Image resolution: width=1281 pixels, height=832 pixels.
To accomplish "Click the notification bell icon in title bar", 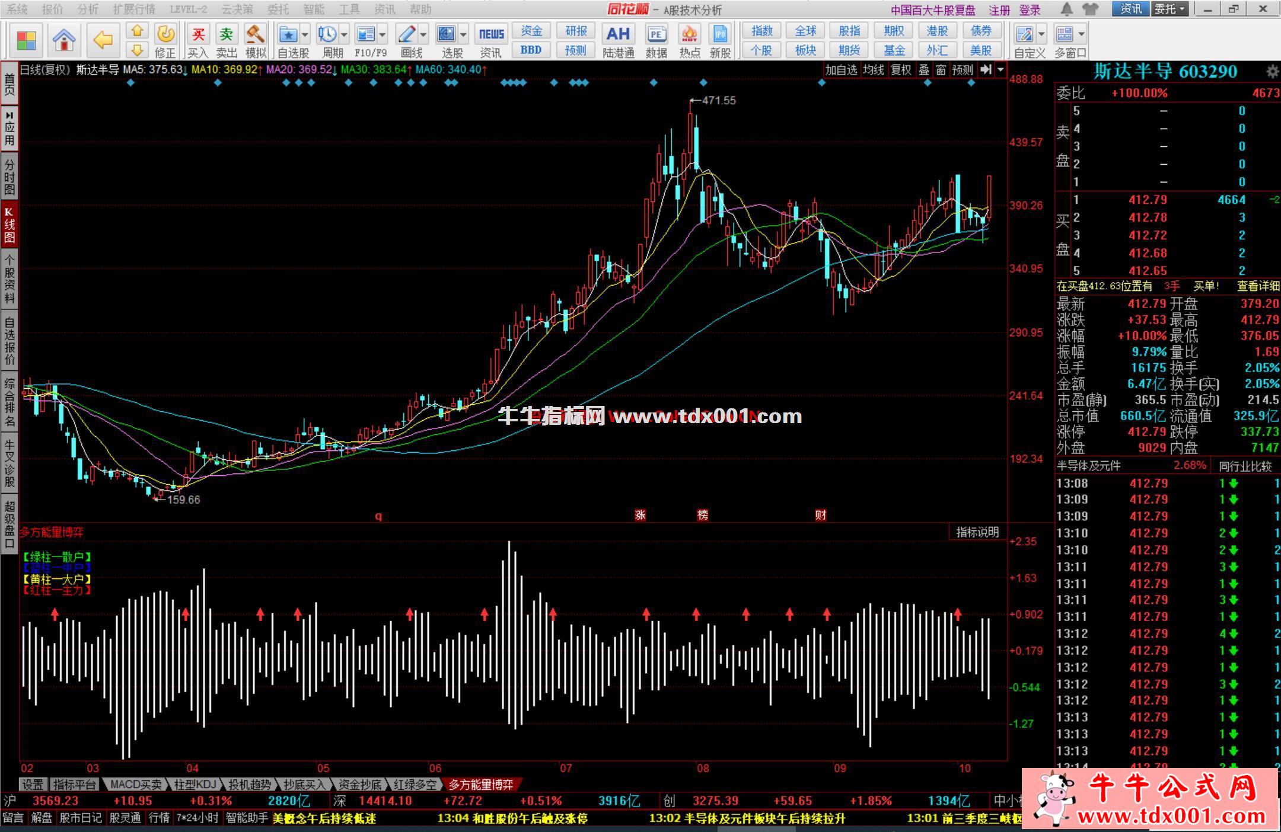I will click(x=1066, y=9).
